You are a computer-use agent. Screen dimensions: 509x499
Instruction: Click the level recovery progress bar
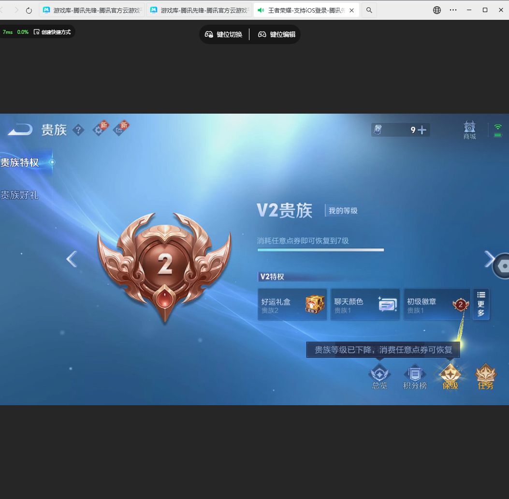[x=320, y=250]
